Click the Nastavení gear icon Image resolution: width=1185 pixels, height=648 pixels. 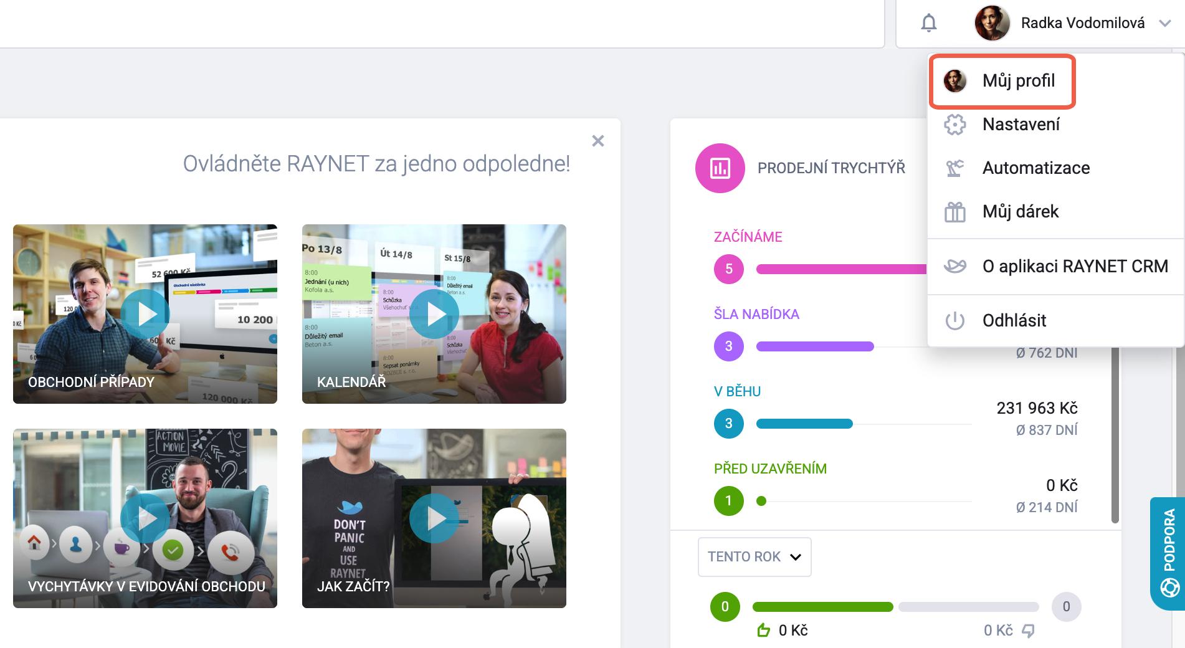pyautogui.click(x=954, y=125)
